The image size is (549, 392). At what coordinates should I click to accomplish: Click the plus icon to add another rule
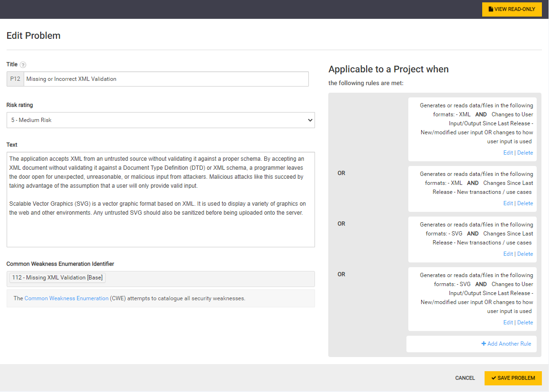click(484, 344)
